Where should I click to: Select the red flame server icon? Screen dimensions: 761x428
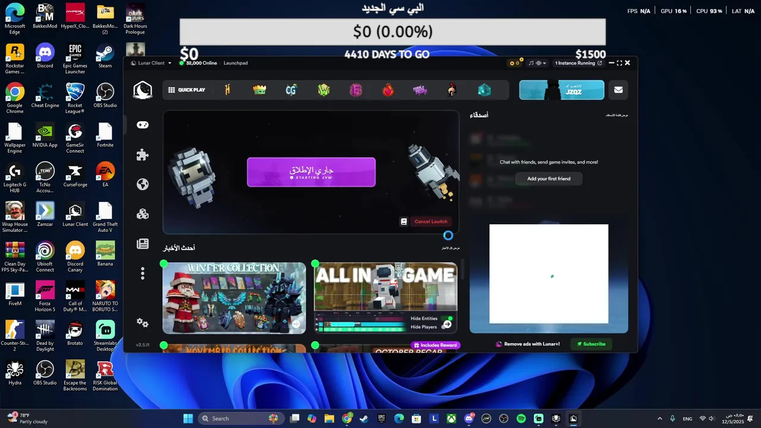pyautogui.click(x=388, y=90)
